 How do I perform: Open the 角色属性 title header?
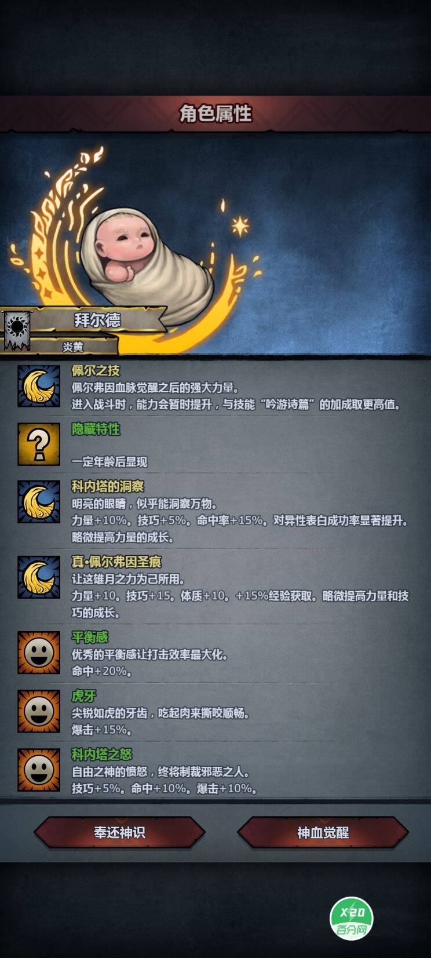tap(216, 114)
